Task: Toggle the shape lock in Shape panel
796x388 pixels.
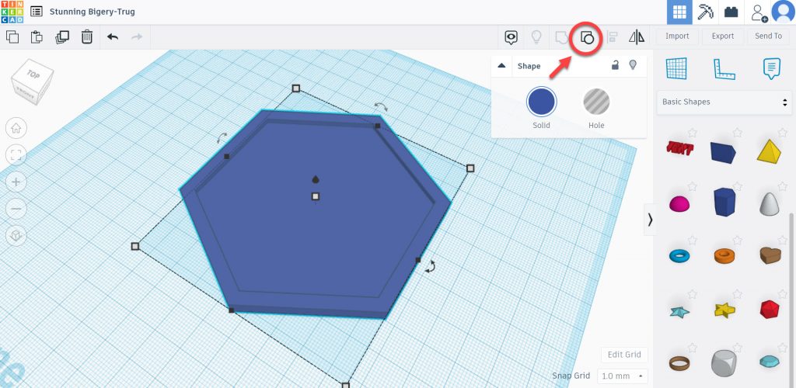Action: tap(615, 66)
